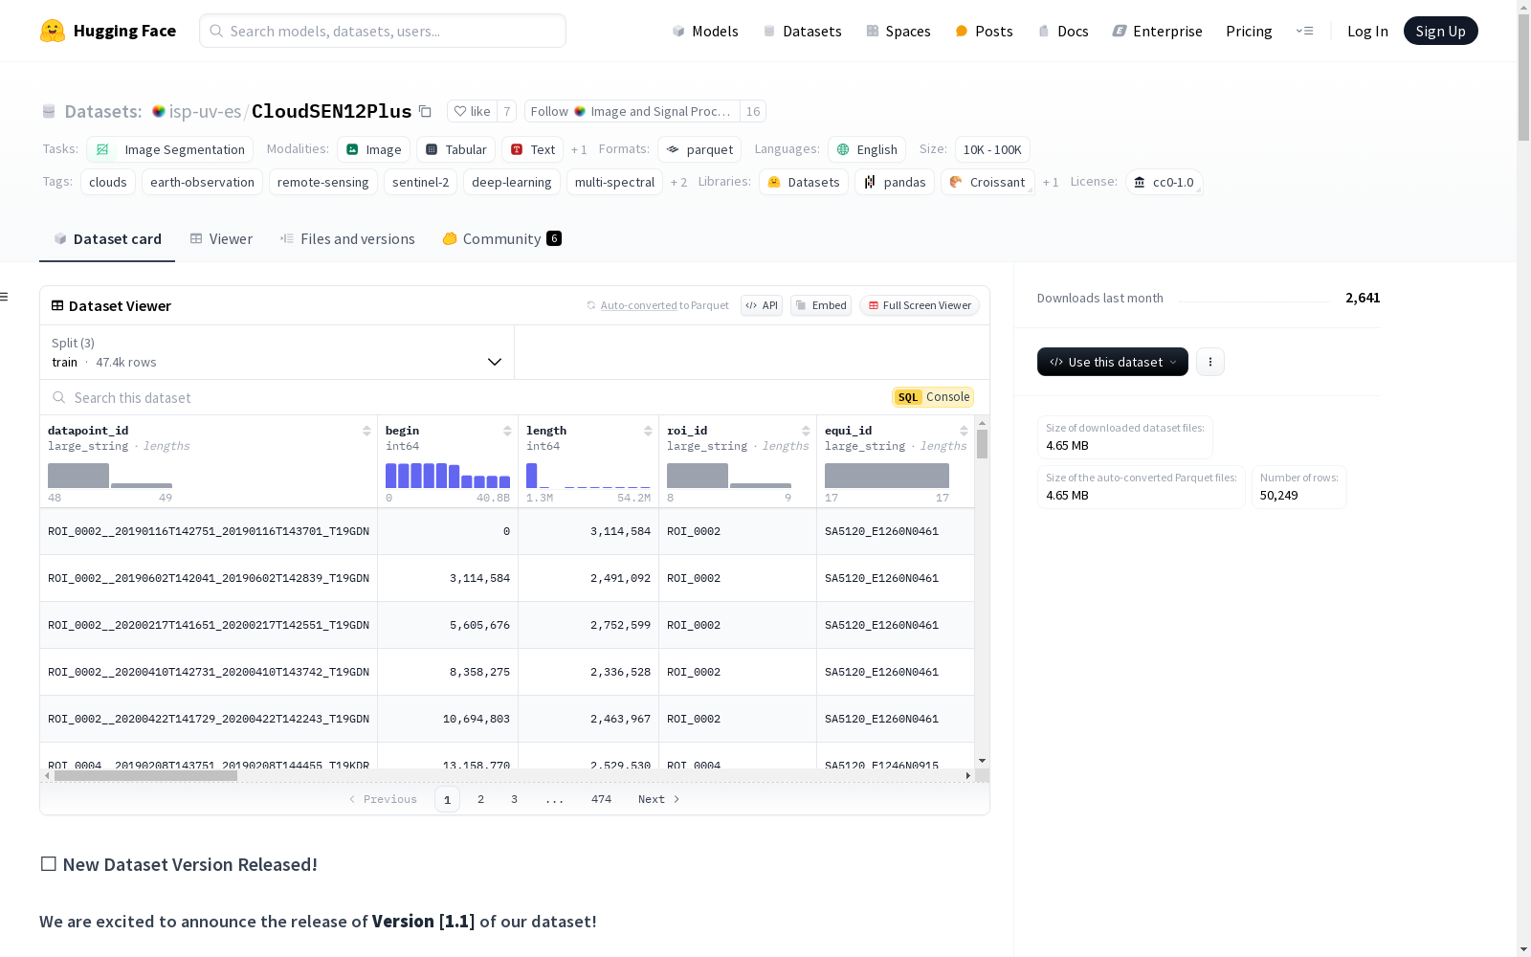
Task: Go to page 2 of rows
Action: [x=480, y=799]
